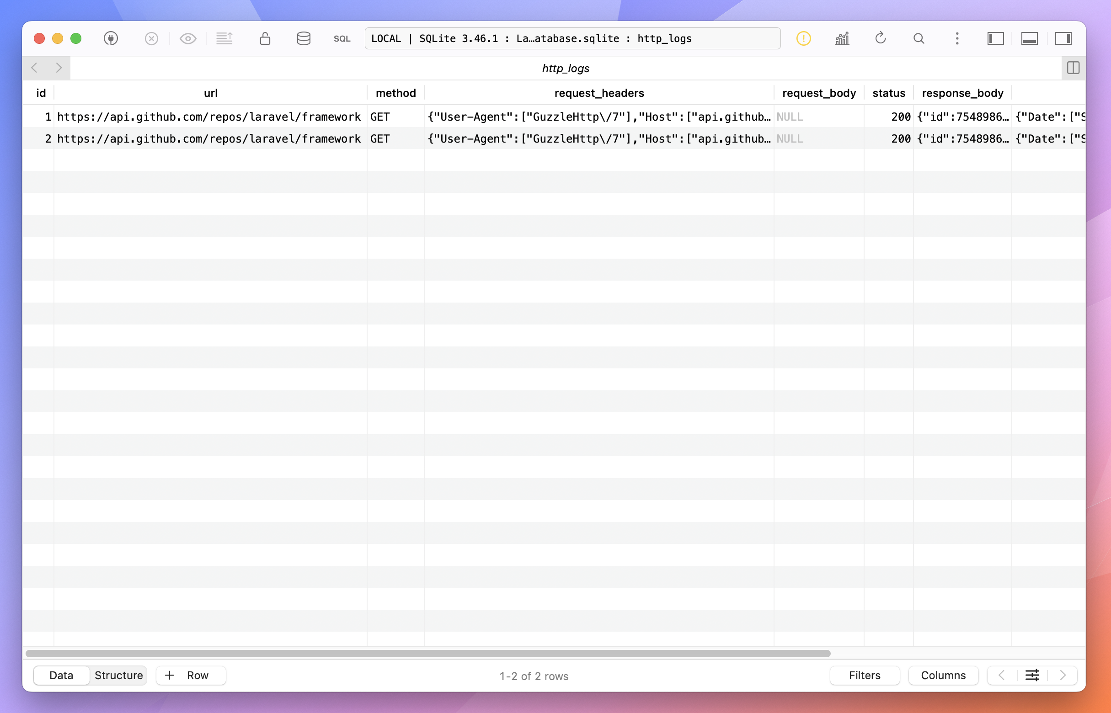Open search with the magnifier icon

point(919,38)
